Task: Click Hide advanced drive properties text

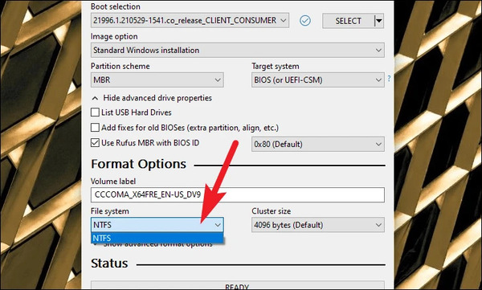Action: click(x=157, y=98)
